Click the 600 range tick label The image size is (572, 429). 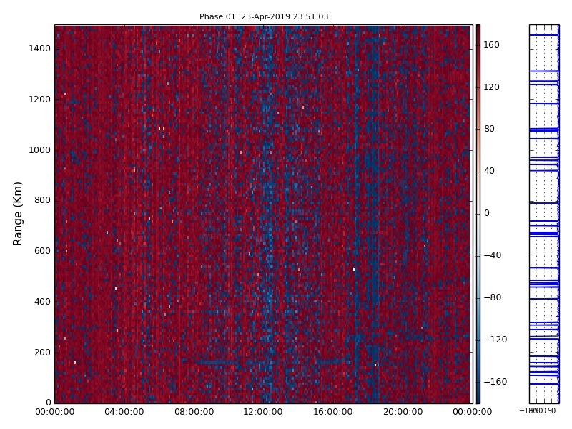click(42, 251)
